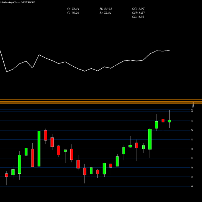Click the 71 price axis label
The width and height of the screenshot is (202, 202).
(192, 130)
